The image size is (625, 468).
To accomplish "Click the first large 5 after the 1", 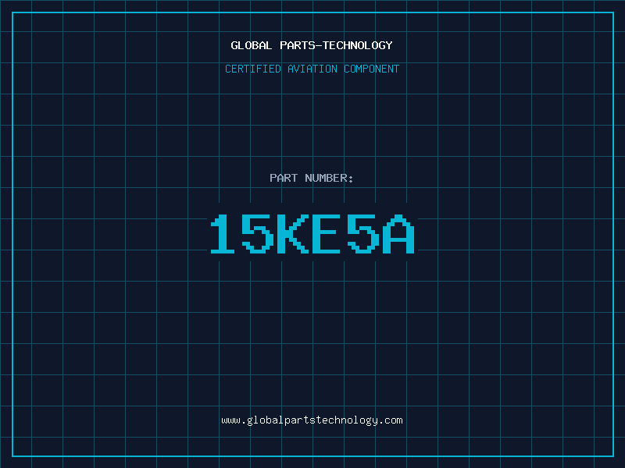I will 258,233.
